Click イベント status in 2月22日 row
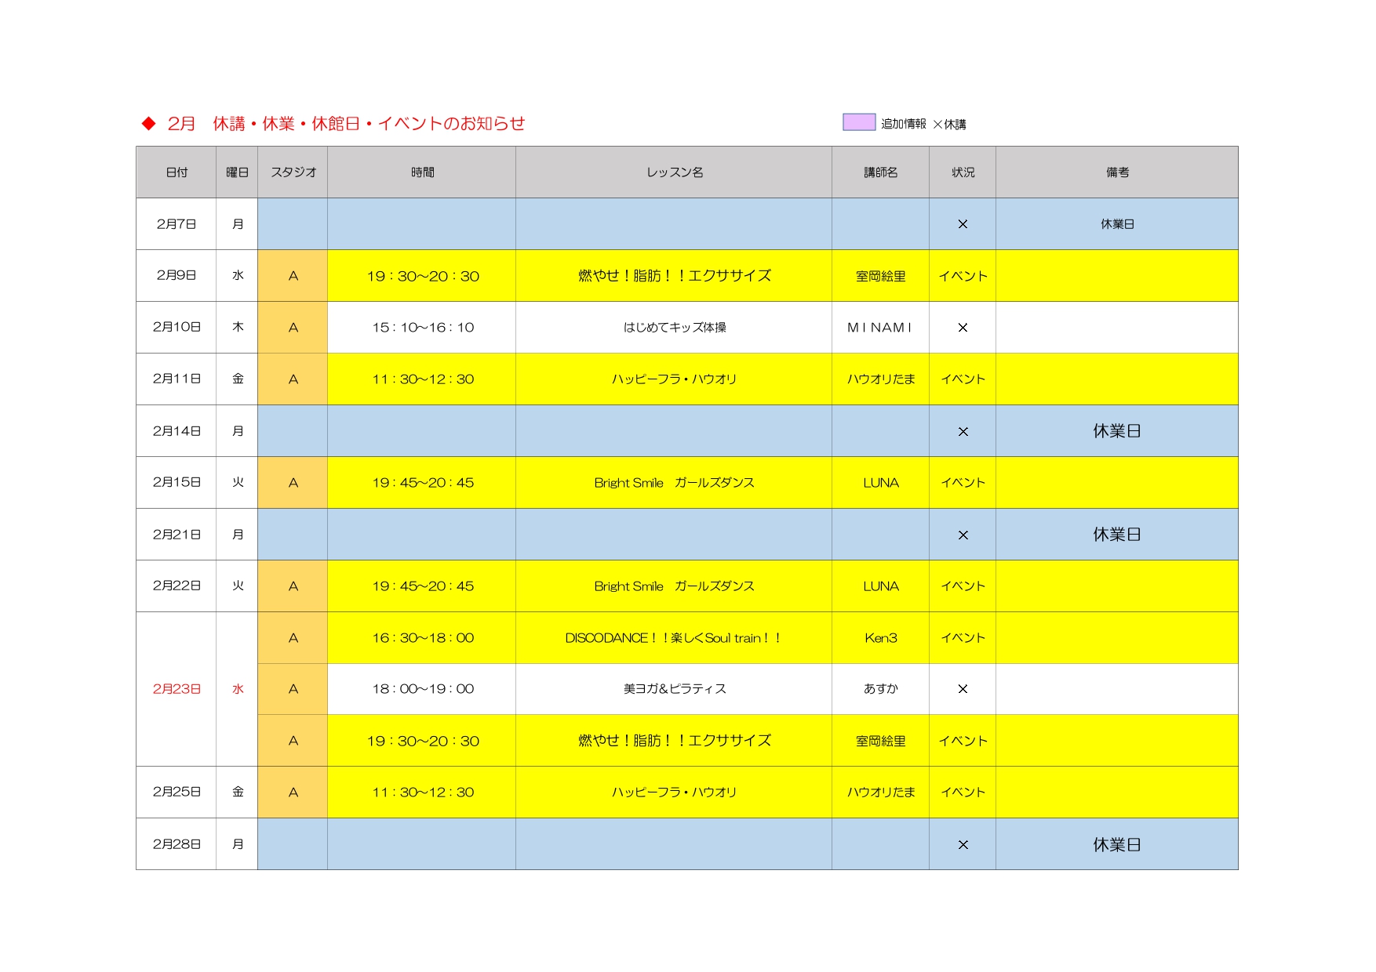Viewport: 1376px width, 972px height. [963, 586]
